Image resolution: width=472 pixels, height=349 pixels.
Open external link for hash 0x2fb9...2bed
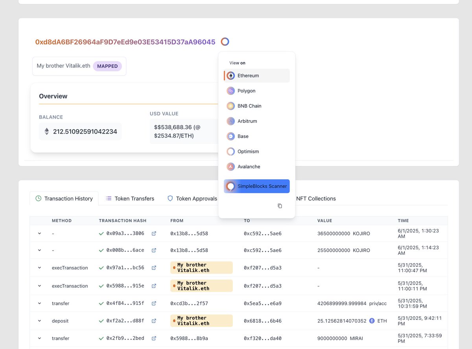[154, 338]
